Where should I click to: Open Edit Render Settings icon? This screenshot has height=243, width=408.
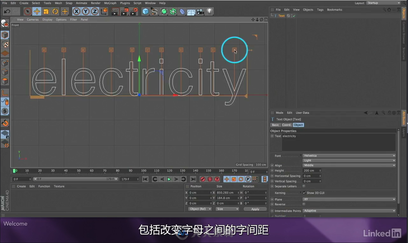click(134, 11)
